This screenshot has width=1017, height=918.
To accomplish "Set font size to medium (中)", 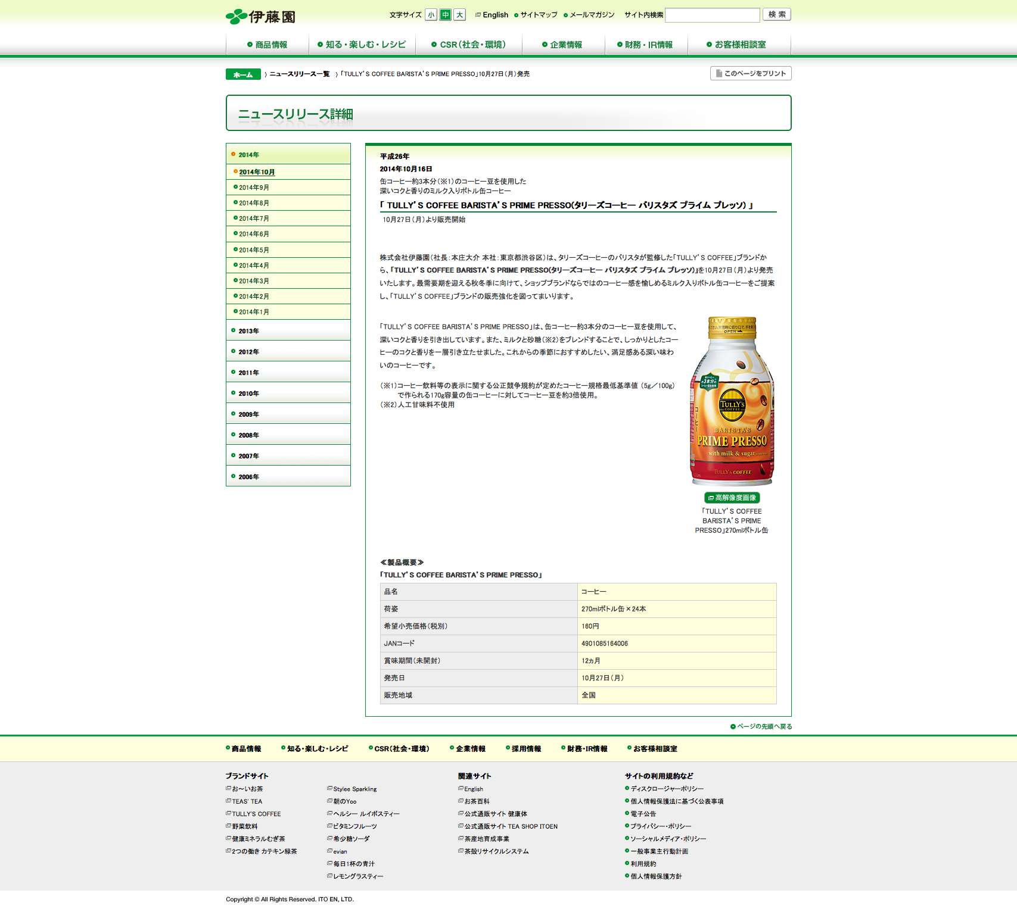I will 445,15.
